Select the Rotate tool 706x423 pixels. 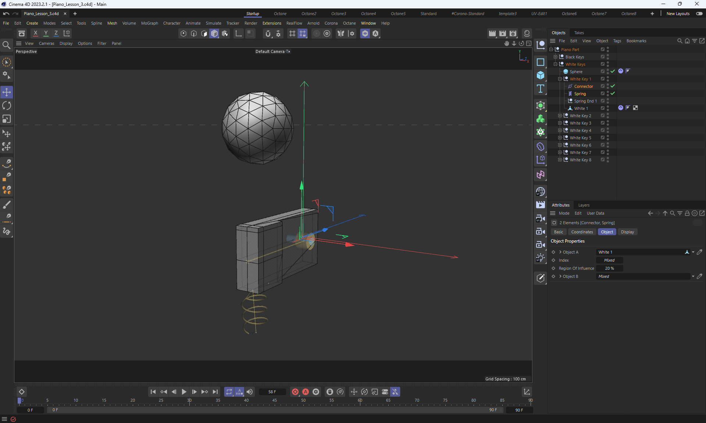[7, 106]
